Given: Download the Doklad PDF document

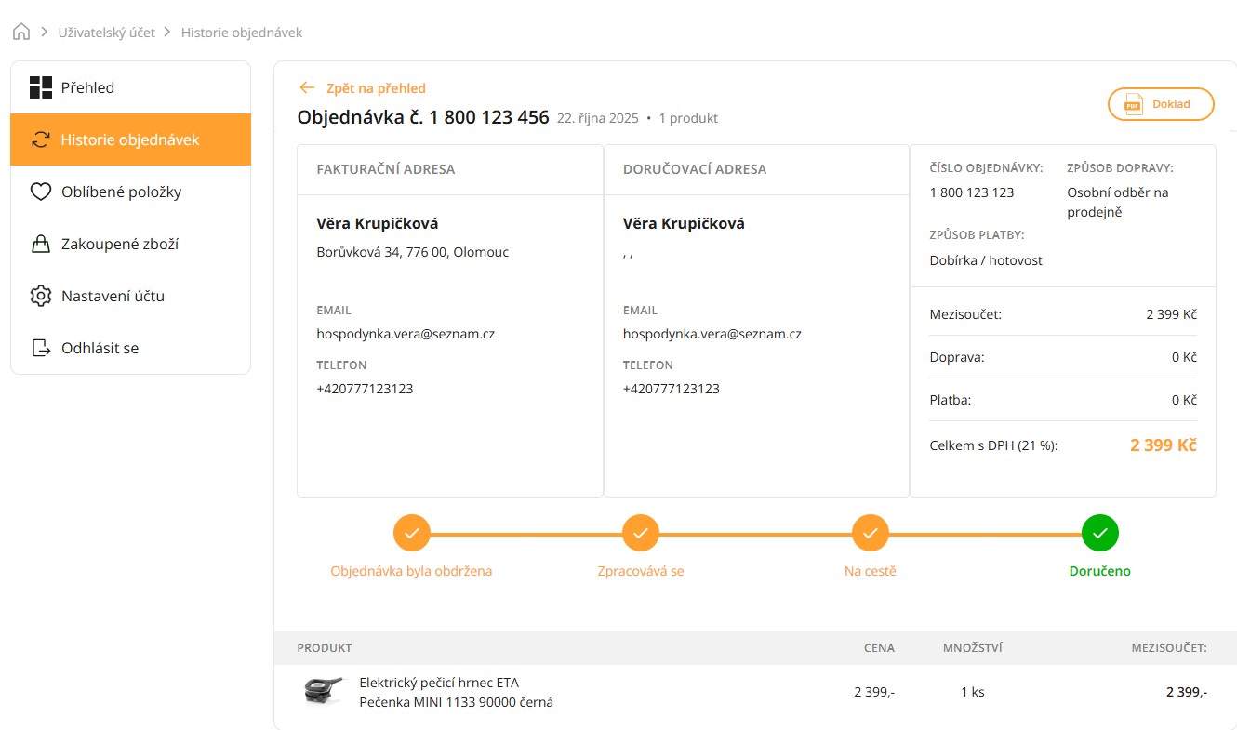Looking at the screenshot, I should pyautogui.click(x=1160, y=104).
